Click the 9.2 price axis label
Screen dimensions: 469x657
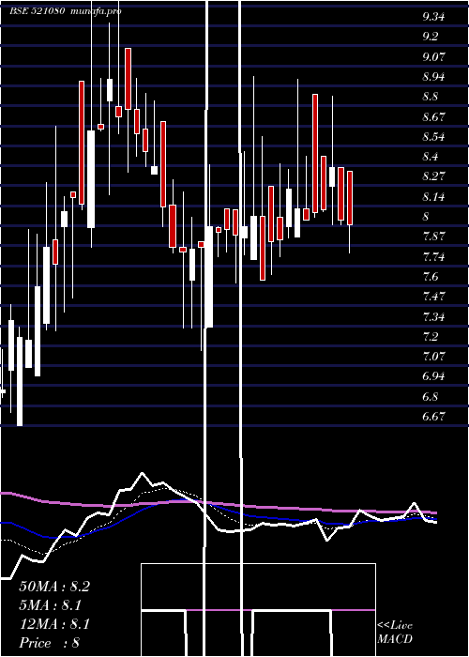point(431,37)
